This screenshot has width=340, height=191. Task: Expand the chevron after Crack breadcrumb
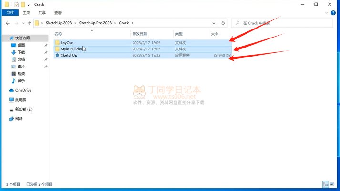tap(133, 23)
